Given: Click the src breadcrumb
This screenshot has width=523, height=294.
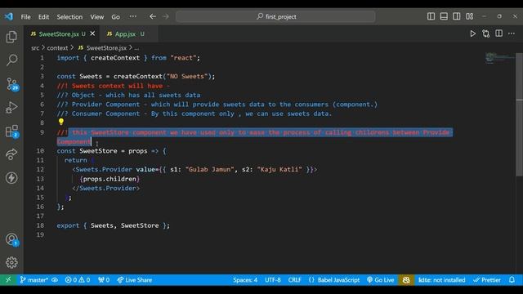Looking at the screenshot, I should (35, 48).
